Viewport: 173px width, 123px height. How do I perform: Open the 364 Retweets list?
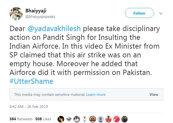point(21,119)
